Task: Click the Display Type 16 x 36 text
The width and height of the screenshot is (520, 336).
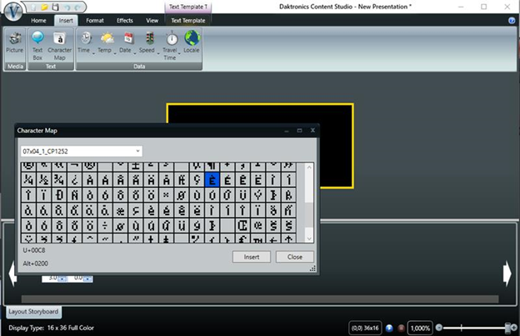Action: tap(52, 328)
